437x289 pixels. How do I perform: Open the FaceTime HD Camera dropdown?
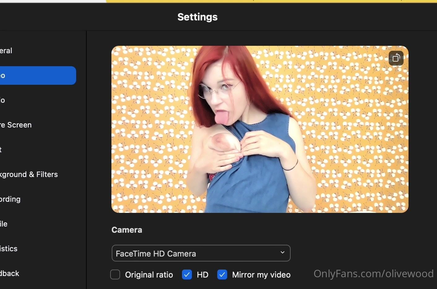click(201, 253)
